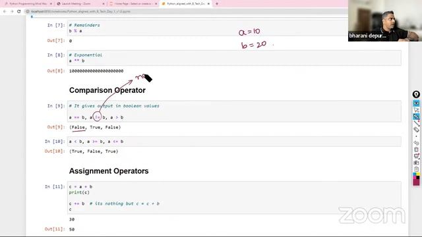Image resolution: width=422 pixels, height=237 pixels.
Task: Click the whiteboard icon in annotation toolbar
Action: 416,156
